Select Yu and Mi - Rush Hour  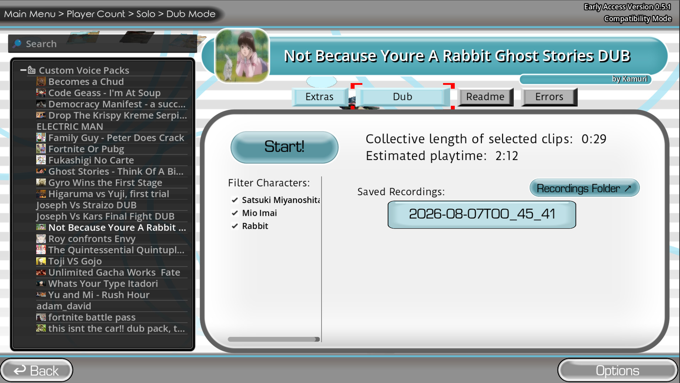112,295
